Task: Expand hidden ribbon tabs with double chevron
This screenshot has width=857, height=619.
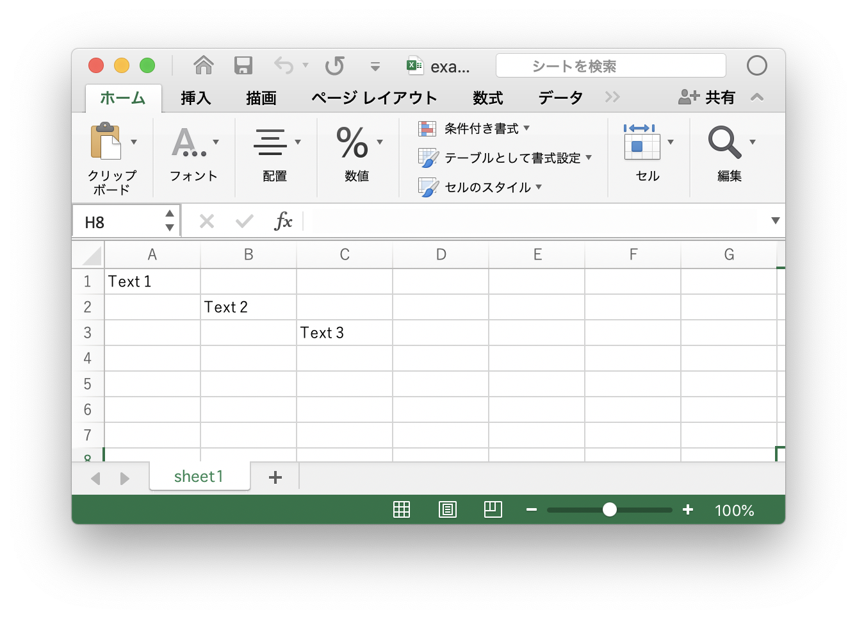Action: [x=612, y=97]
